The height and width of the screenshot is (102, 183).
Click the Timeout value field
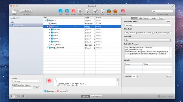pos(134,76)
